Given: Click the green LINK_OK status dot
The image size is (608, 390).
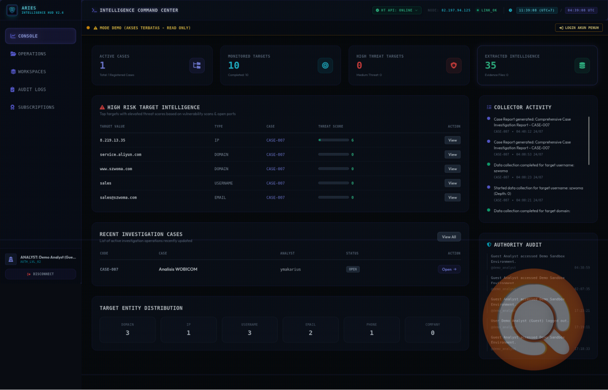Looking at the screenshot, I should [477, 10].
